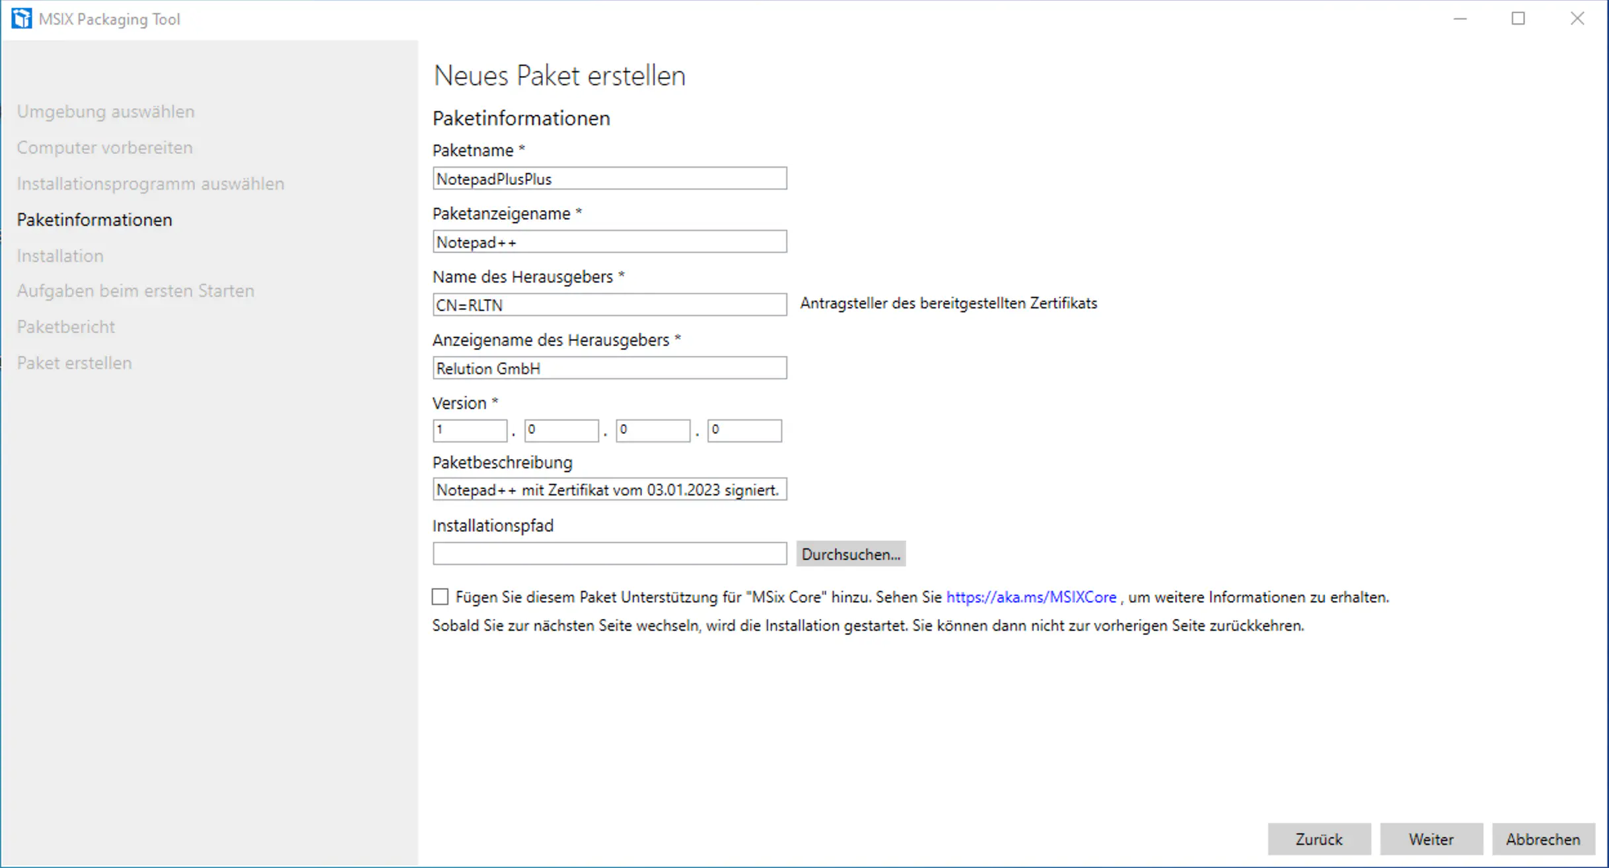Select Paket erstellen in the sidebar
This screenshot has width=1609, height=868.
click(74, 362)
